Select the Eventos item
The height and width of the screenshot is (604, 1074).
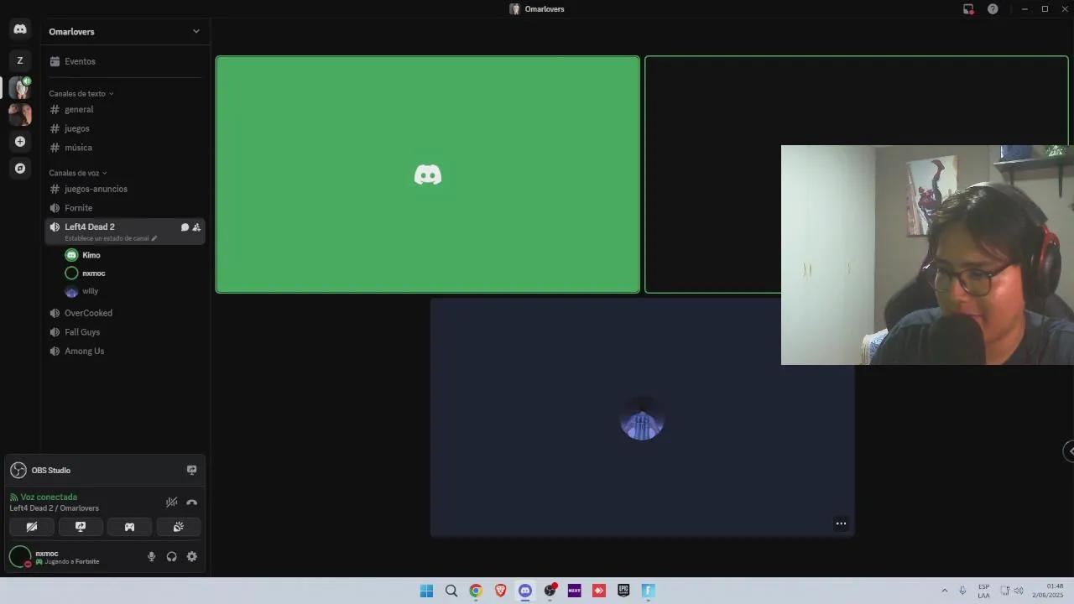tap(80, 61)
